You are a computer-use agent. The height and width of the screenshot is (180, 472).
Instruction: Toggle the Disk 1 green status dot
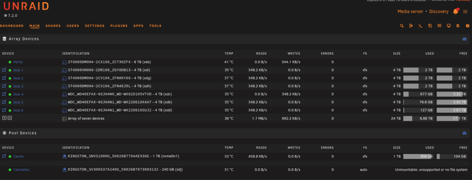click(x=10, y=70)
